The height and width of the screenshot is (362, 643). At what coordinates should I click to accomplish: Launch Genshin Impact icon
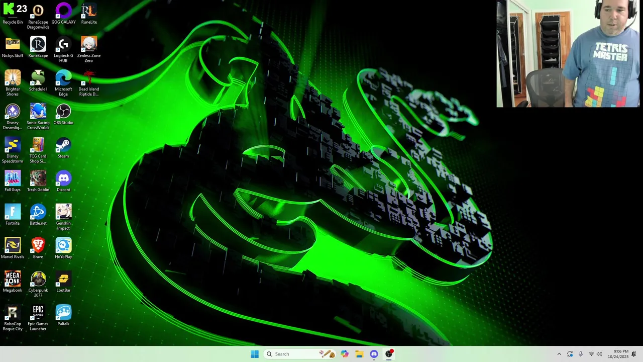tap(63, 217)
